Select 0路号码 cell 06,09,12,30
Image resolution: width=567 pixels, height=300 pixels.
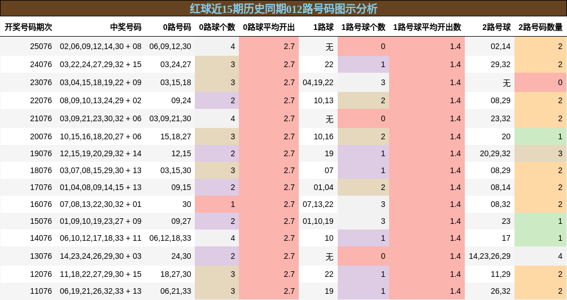point(171,46)
